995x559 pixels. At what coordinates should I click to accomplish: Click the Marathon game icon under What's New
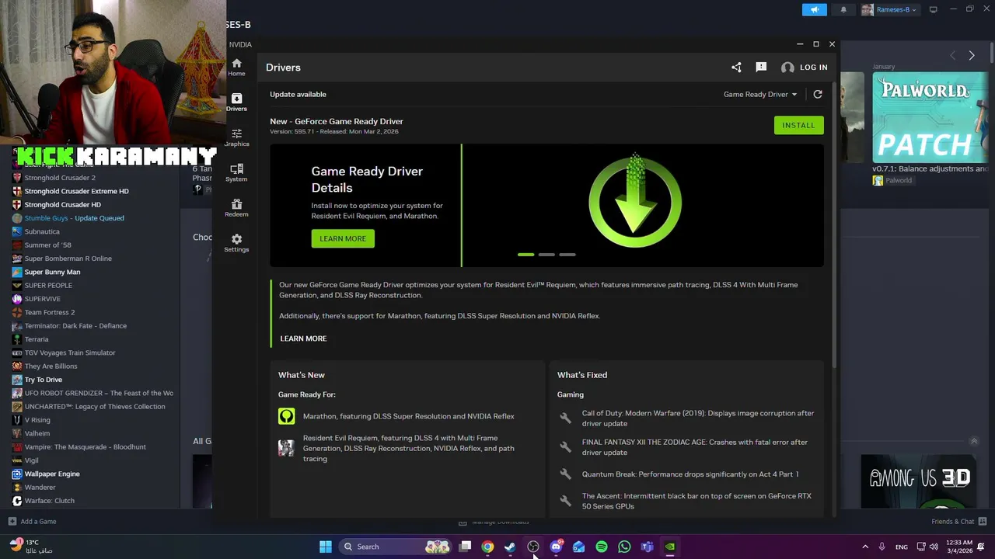[x=287, y=417]
